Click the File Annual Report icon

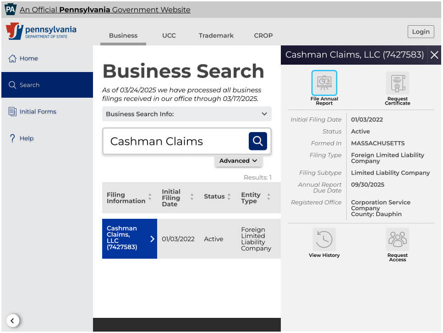point(324,83)
